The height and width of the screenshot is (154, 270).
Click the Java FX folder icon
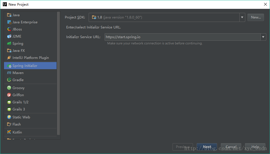9,51
